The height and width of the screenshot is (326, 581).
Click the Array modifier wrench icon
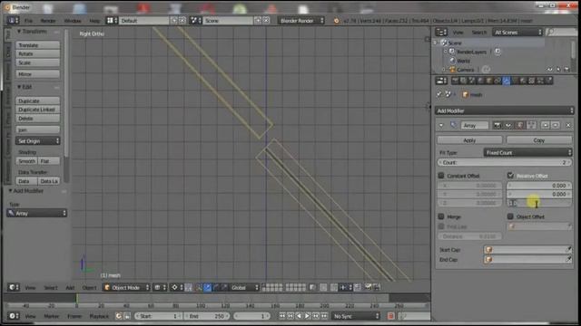pyautogui.click(x=454, y=125)
